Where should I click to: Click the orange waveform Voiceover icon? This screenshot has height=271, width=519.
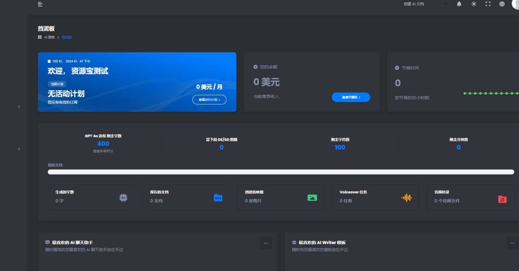tap(407, 198)
